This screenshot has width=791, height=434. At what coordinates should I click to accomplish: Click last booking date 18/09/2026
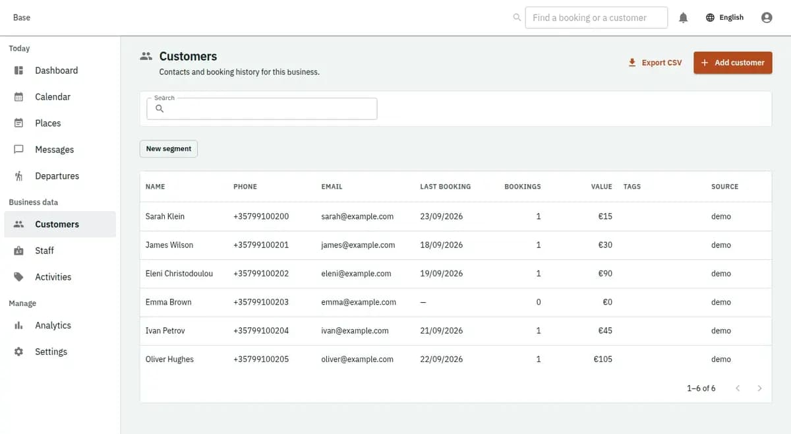tap(442, 245)
